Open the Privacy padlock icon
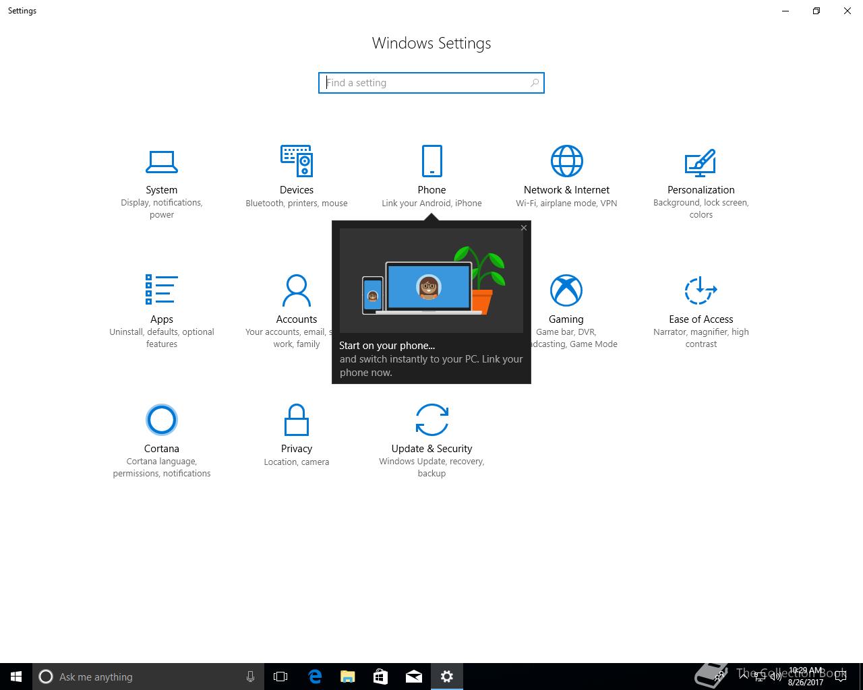Viewport: 863px width, 690px height. point(297,420)
